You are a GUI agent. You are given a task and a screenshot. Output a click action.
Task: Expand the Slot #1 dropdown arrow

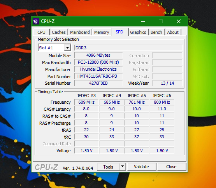[x=67, y=48]
